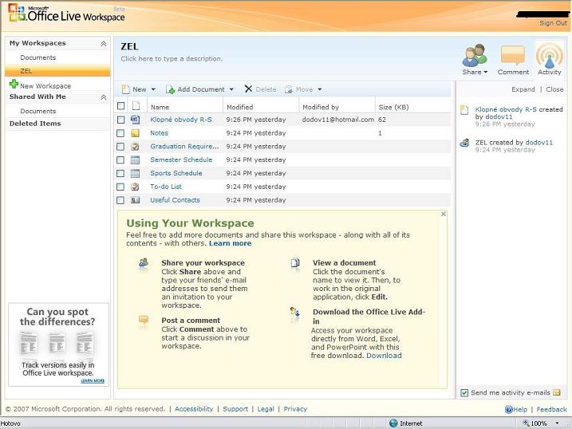Collapse the My Workspaces section
The width and height of the screenshot is (572, 429).
point(103,44)
